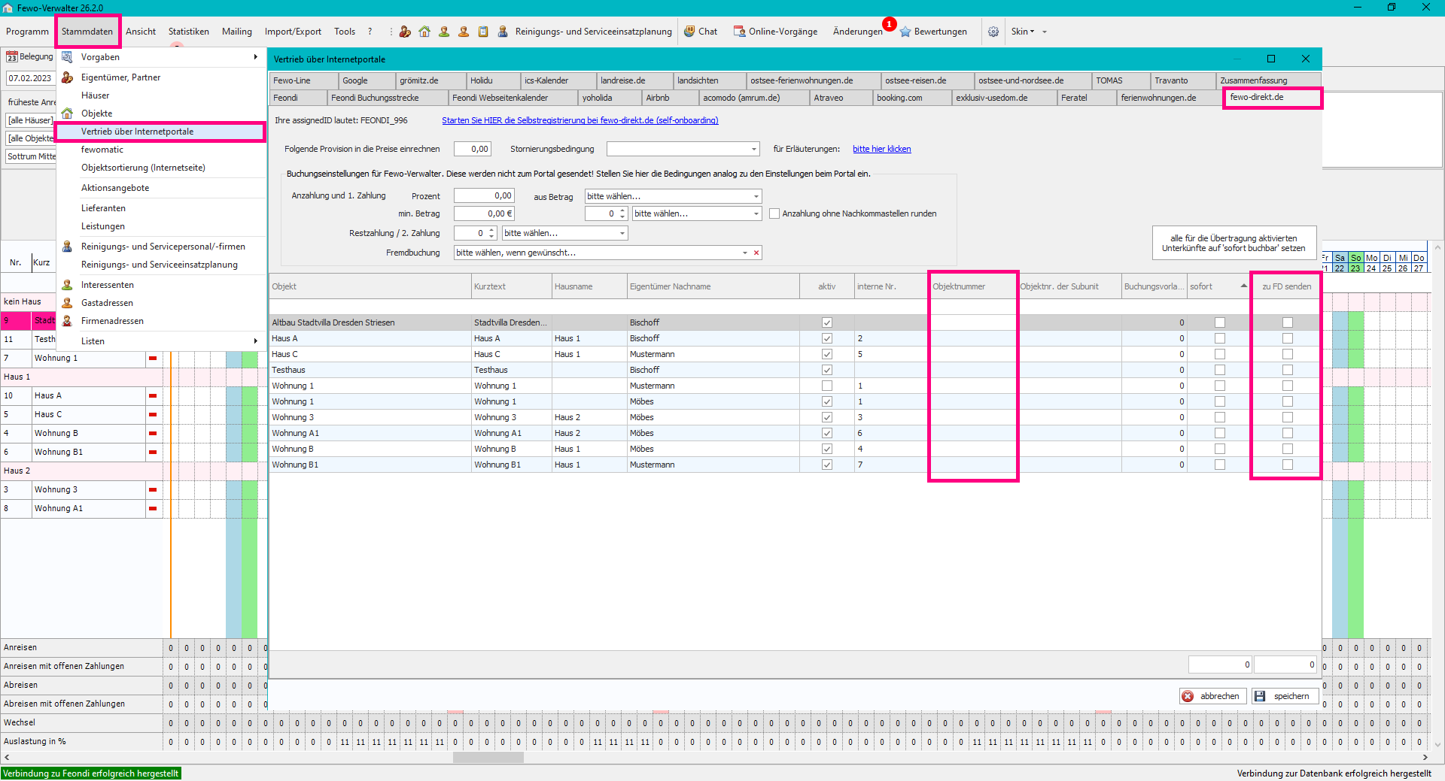Click the Interessenten person icon

point(67,285)
